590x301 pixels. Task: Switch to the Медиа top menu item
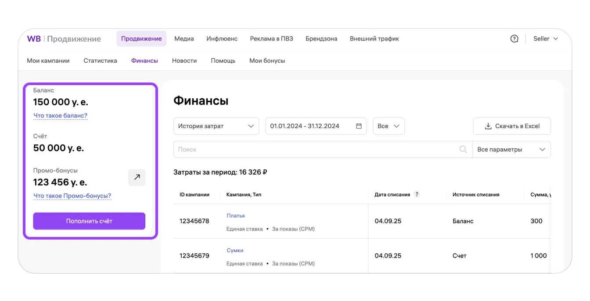(x=184, y=39)
